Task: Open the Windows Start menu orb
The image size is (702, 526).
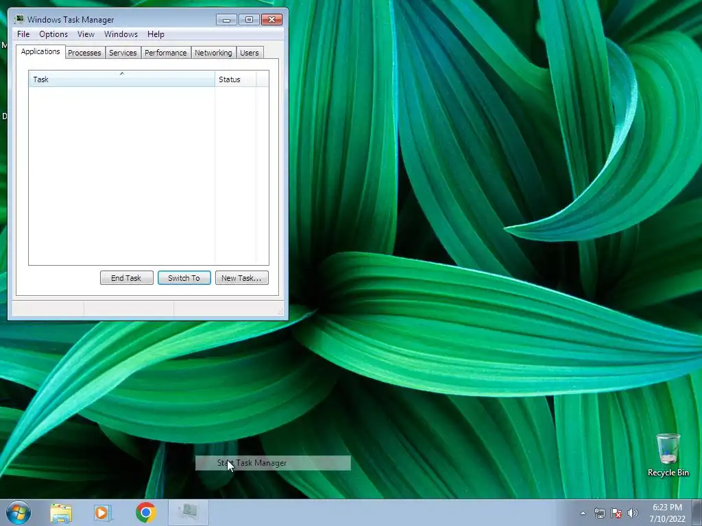Action: tap(19, 512)
